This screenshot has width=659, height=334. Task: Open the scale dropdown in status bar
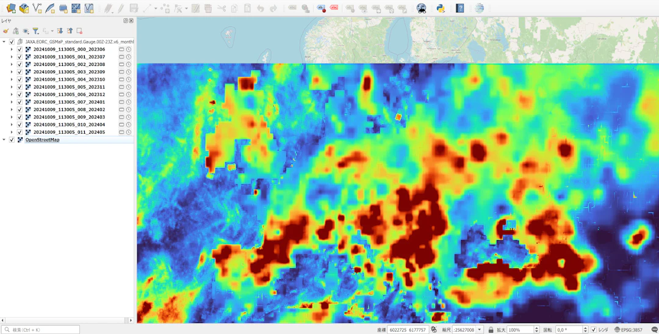pyautogui.click(x=479, y=330)
